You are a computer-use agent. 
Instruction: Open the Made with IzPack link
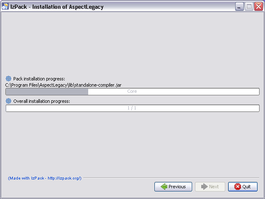[45, 178]
